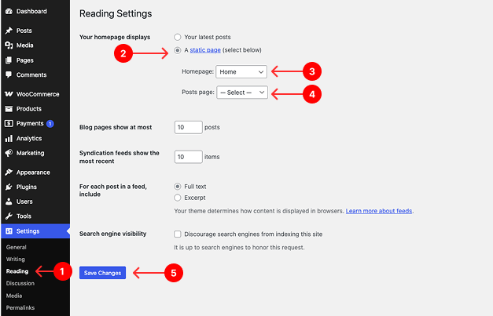The height and width of the screenshot is (316, 493).
Task: Select 'Your latest posts' radio button
Action: pyautogui.click(x=178, y=37)
